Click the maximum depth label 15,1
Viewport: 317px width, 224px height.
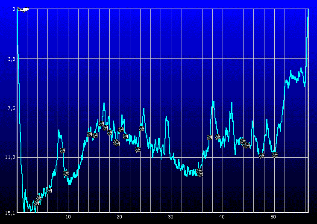[10, 213]
